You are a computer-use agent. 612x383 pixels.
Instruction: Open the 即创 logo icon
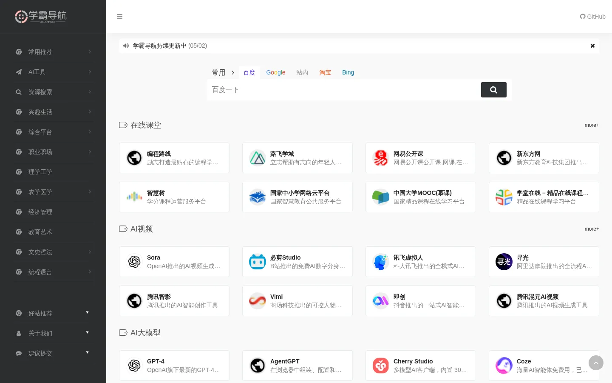tap(381, 301)
